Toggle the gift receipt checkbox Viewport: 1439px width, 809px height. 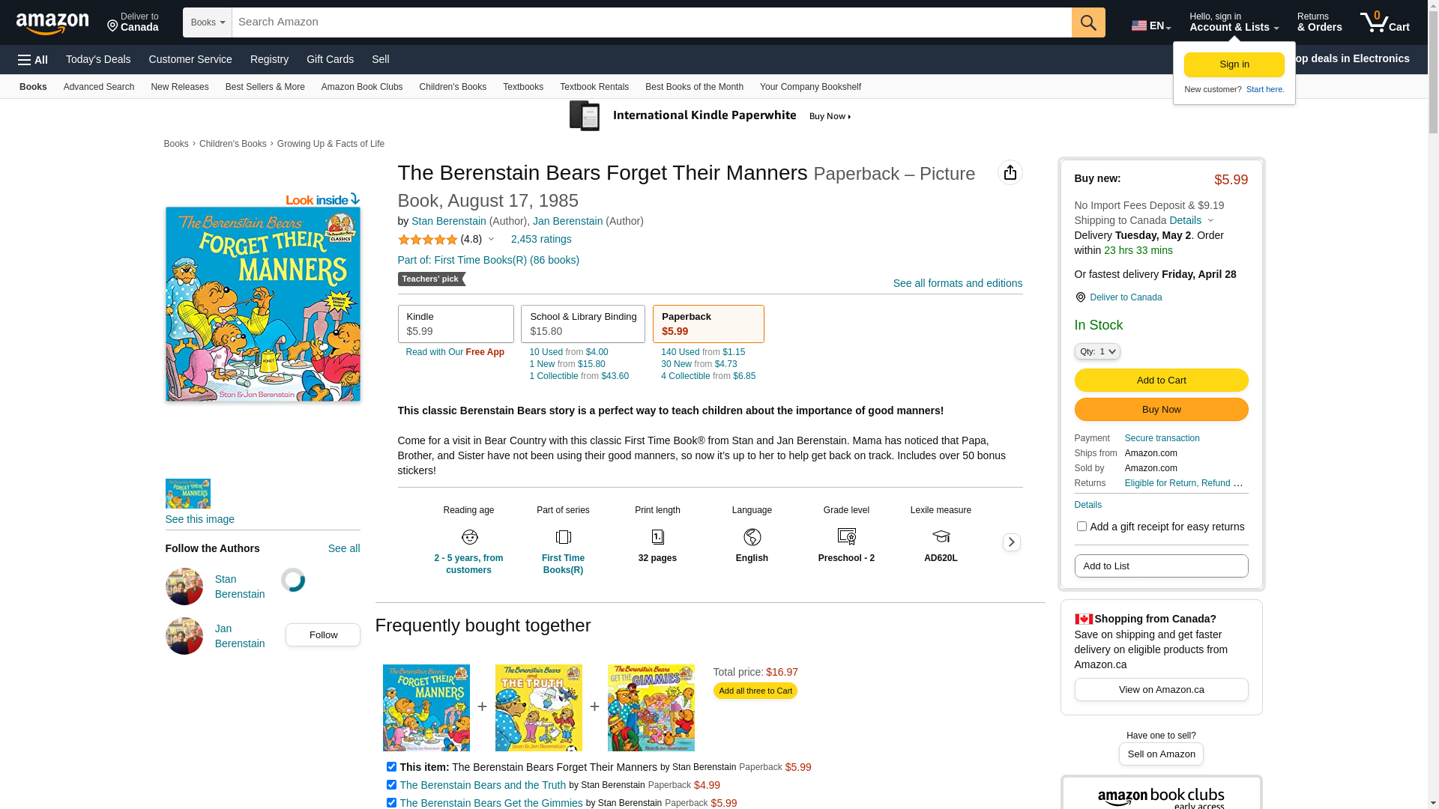click(x=1081, y=527)
